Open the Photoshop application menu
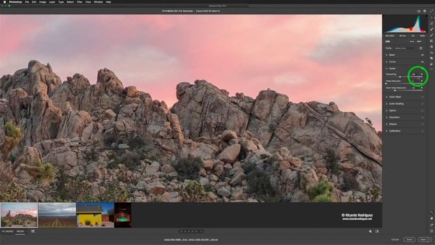This screenshot has height=245, width=435. (15, 2)
